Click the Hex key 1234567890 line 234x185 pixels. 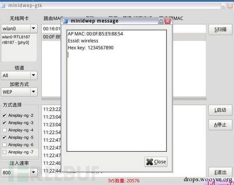coord(91,48)
